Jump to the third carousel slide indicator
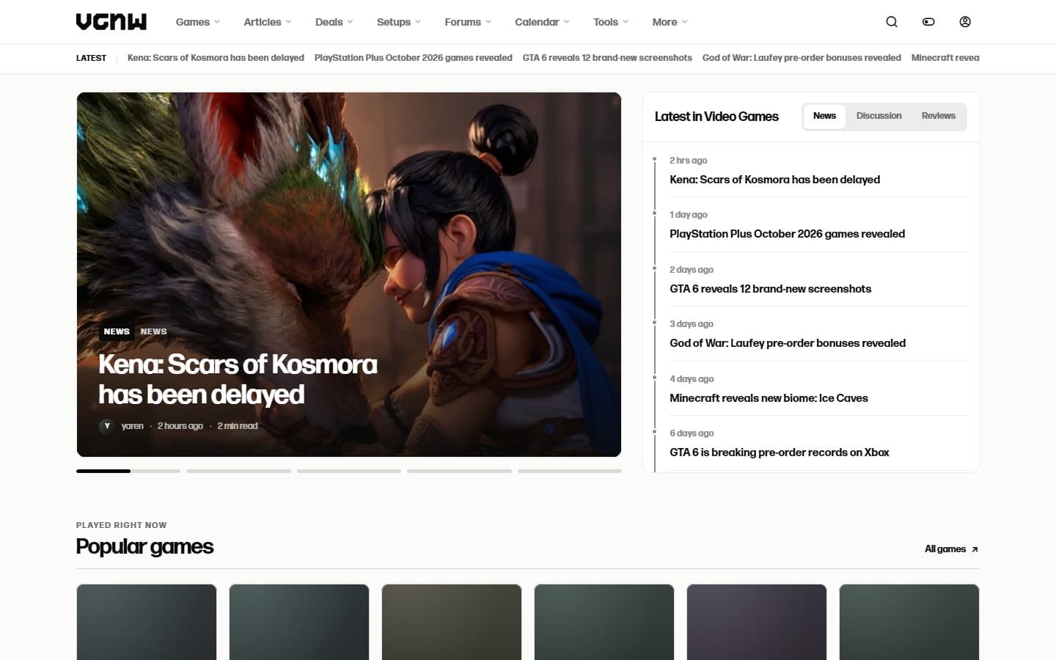The height and width of the screenshot is (660, 1056). pyautogui.click(x=349, y=471)
